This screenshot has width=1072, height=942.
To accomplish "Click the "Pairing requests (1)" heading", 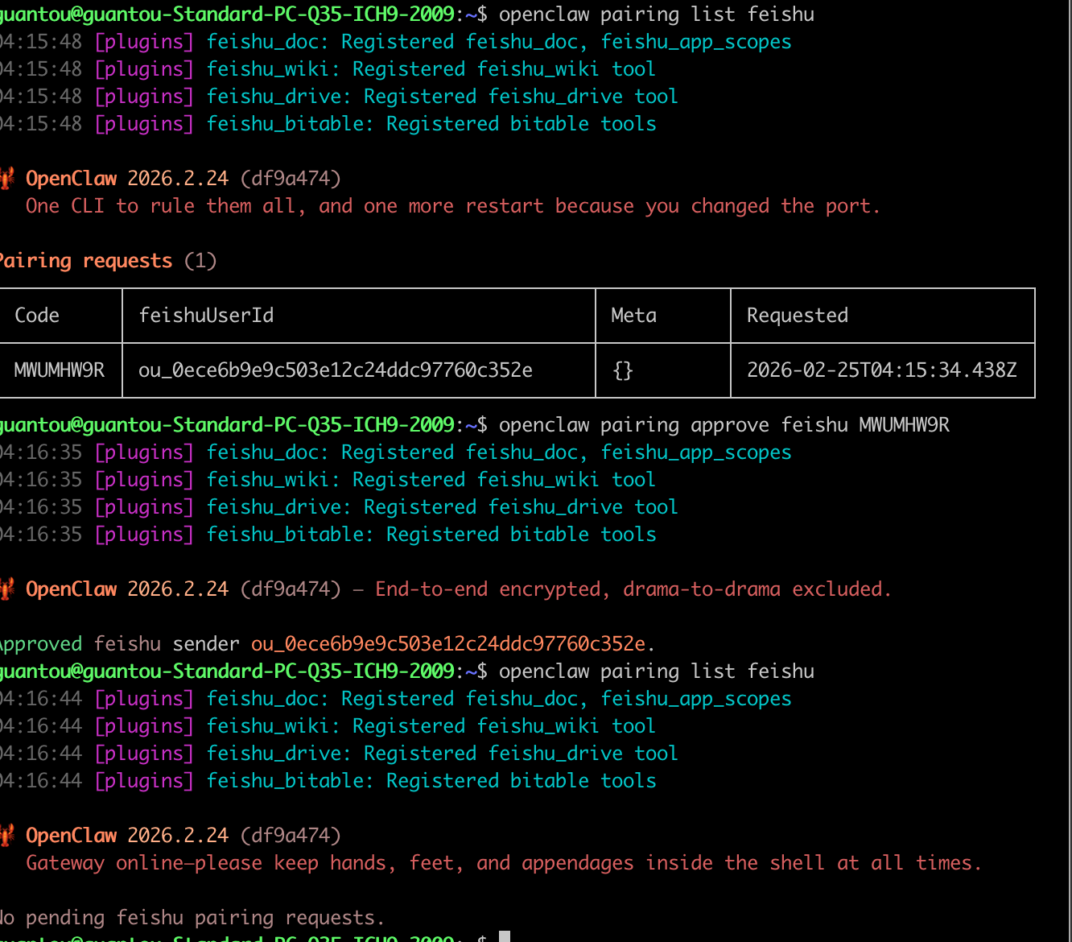I will coord(106,261).
